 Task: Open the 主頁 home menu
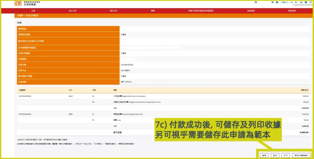33,11
